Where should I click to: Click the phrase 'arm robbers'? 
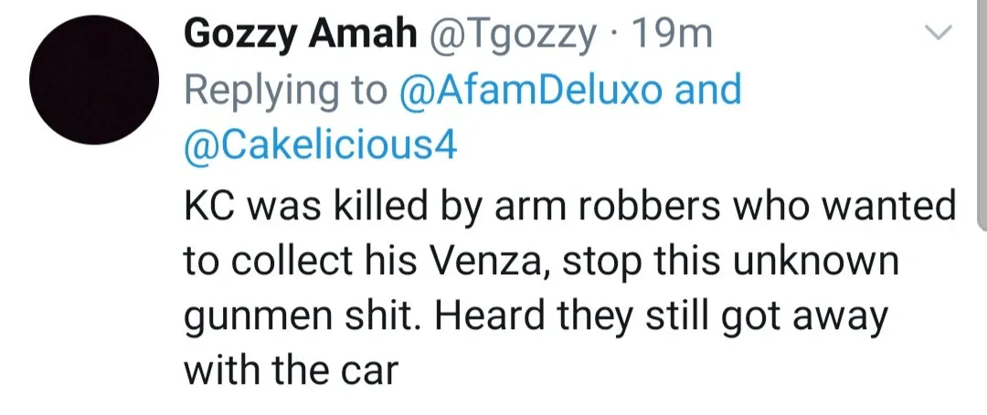[596, 207]
